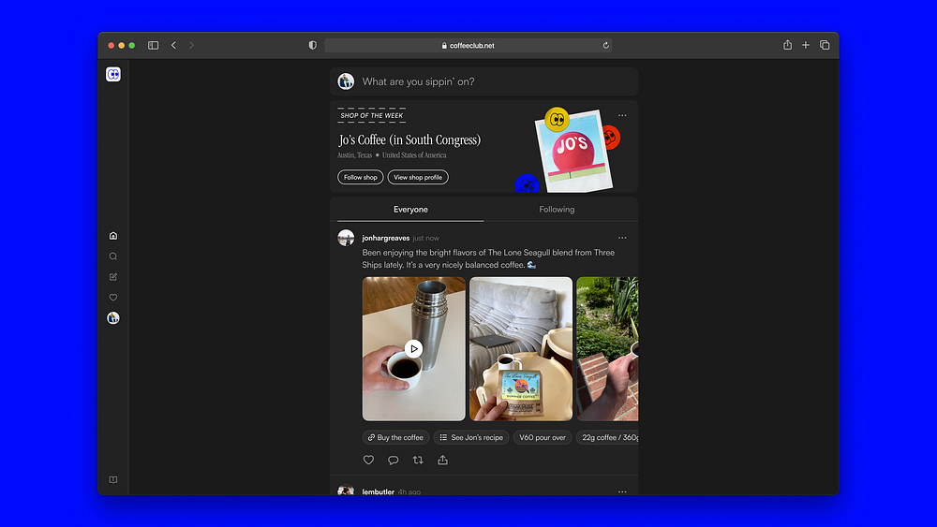Reload the coffeeclub.net page

point(605,45)
